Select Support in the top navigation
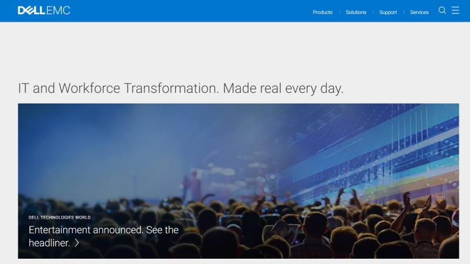The image size is (470, 264). click(x=388, y=12)
